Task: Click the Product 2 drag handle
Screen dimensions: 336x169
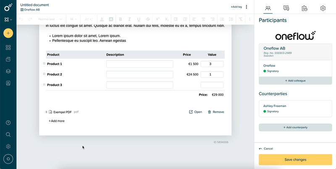Action: (44, 74)
